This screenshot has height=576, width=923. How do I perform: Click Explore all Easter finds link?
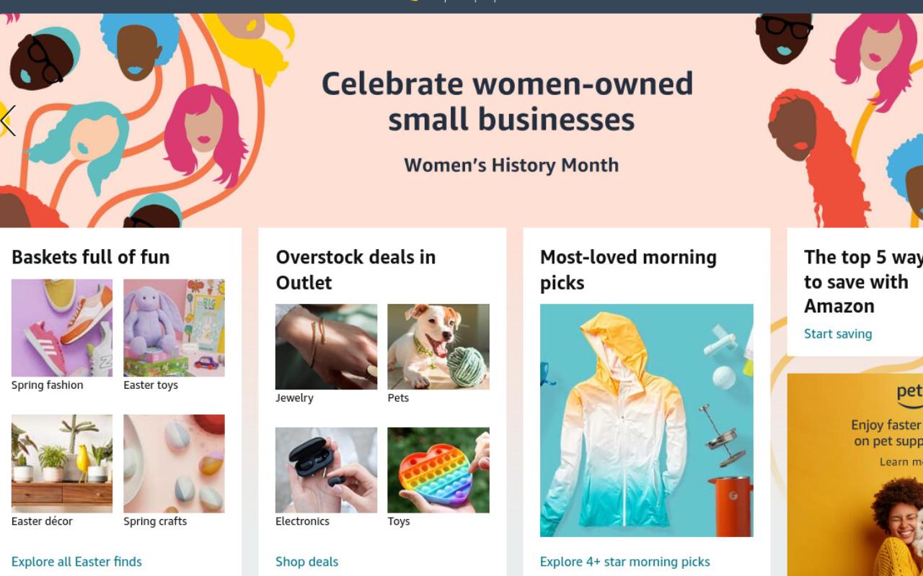[x=76, y=562]
